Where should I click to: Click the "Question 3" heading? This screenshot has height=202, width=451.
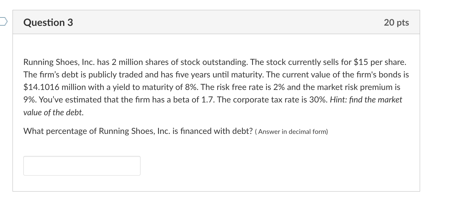click(x=48, y=22)
